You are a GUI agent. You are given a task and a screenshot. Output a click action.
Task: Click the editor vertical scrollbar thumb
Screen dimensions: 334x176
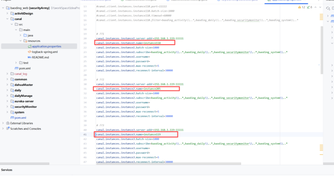322,50
